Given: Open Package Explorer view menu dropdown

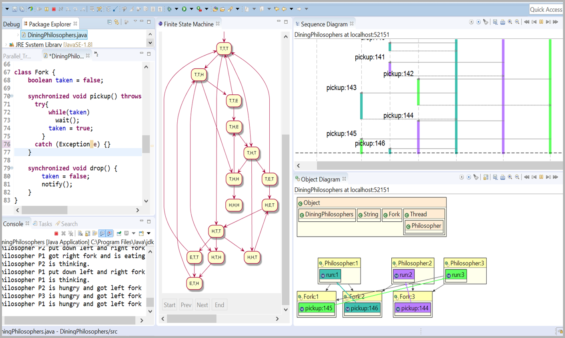Looking at the screenshot, I should tap(135, 22).
